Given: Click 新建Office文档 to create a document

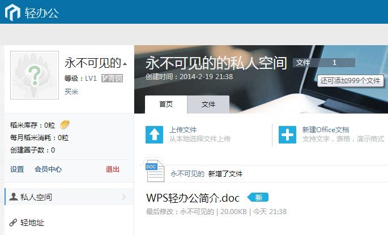Looking at the screenshot, I should point(326,130).
